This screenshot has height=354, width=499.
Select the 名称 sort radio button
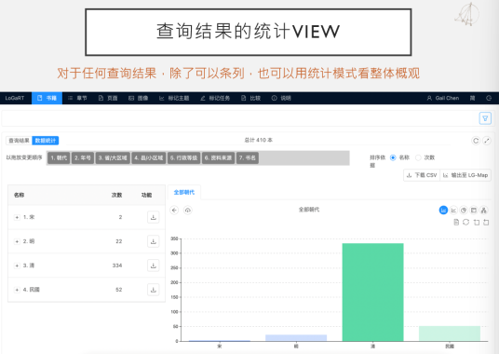pyautogui.click(x=393, y=157)
